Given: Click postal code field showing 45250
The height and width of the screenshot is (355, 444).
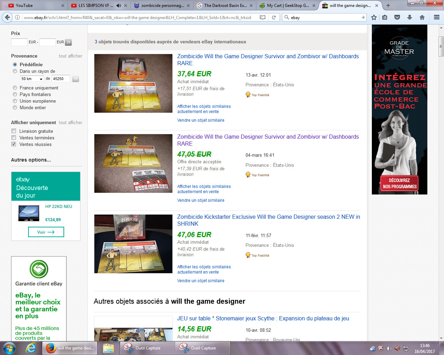Looking at the screenshot, I should (x=60, y=79).
